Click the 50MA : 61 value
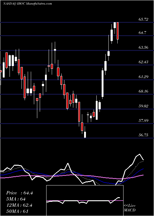Viewport: 154px width, 216px height. point(17,211)
